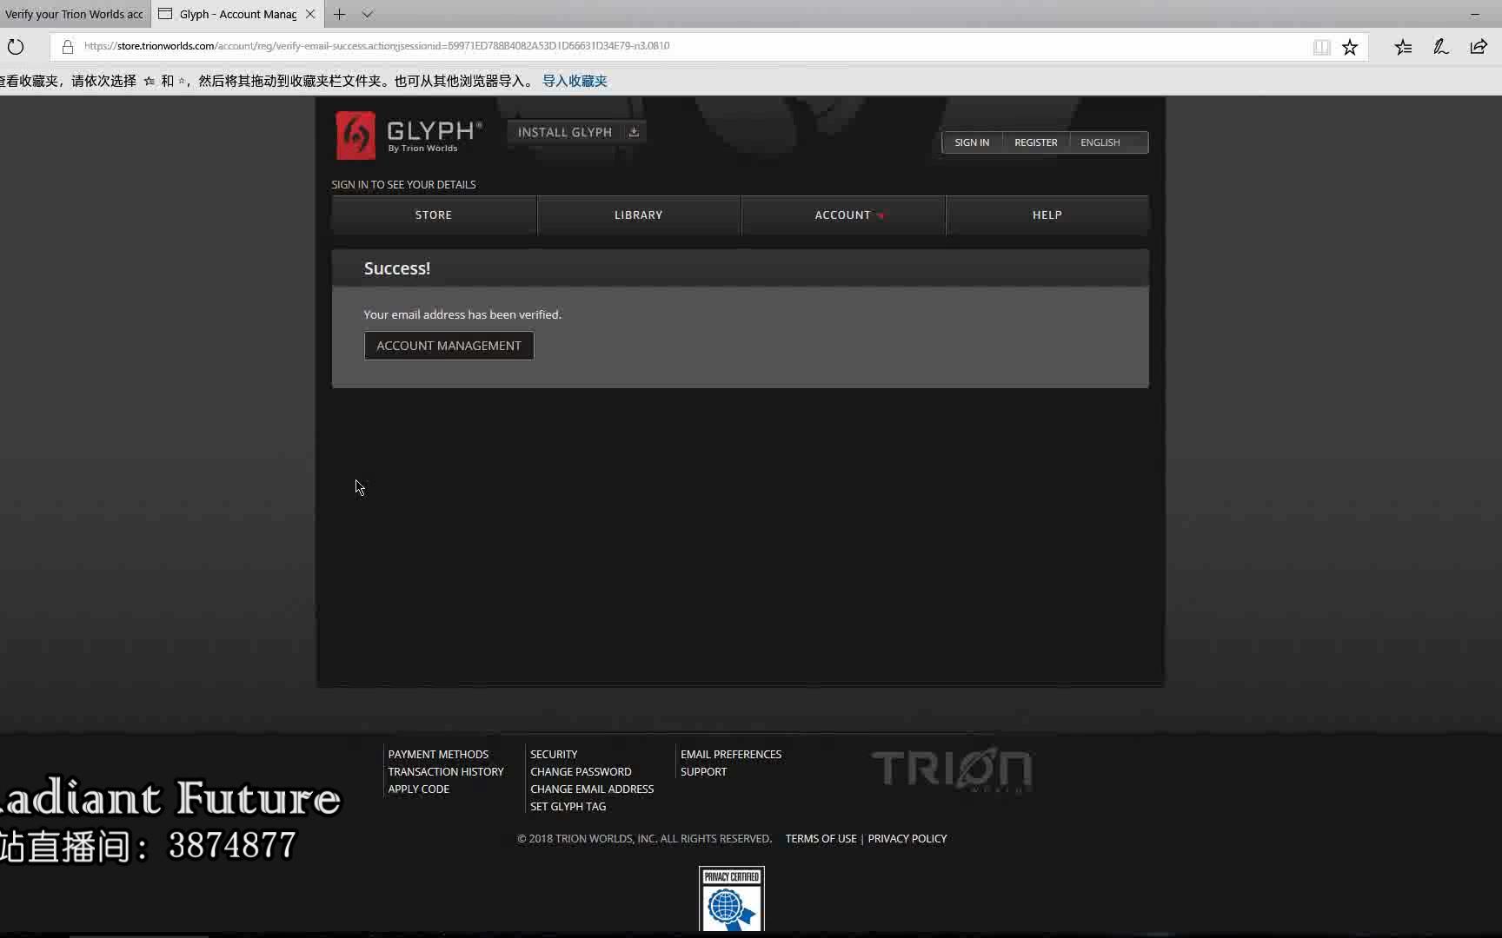The width and height of the screenshot is (1502, 938).
Task: Expand the Account menu
Action: click(843, 215)
